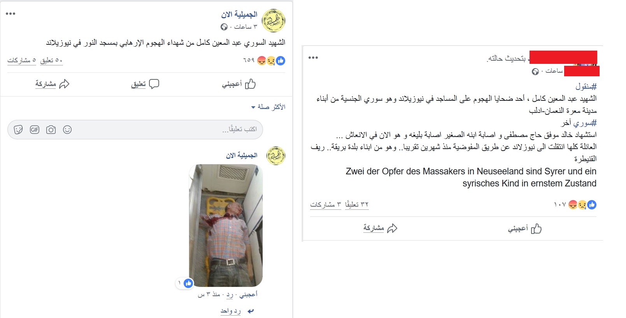Click the camera photo attach icon
Viewport: 626px width, 318px height.
click(x=51, y=130)
